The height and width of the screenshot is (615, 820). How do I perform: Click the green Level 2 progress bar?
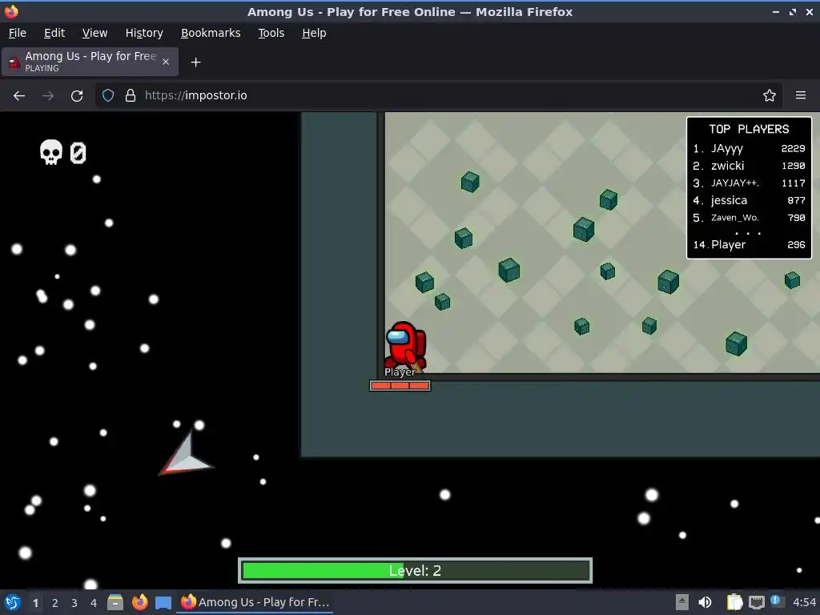tap(416, 570)
